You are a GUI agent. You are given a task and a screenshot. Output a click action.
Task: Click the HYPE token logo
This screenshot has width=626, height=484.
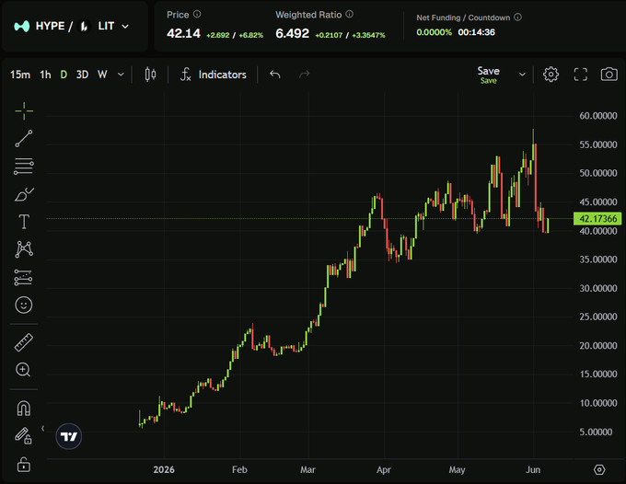[x=22, y=27]
